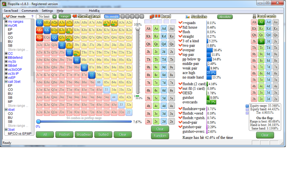This screenshot has width=307, height=173.
Task: Click the Absolute statistics button
Action: coord(225,17)
